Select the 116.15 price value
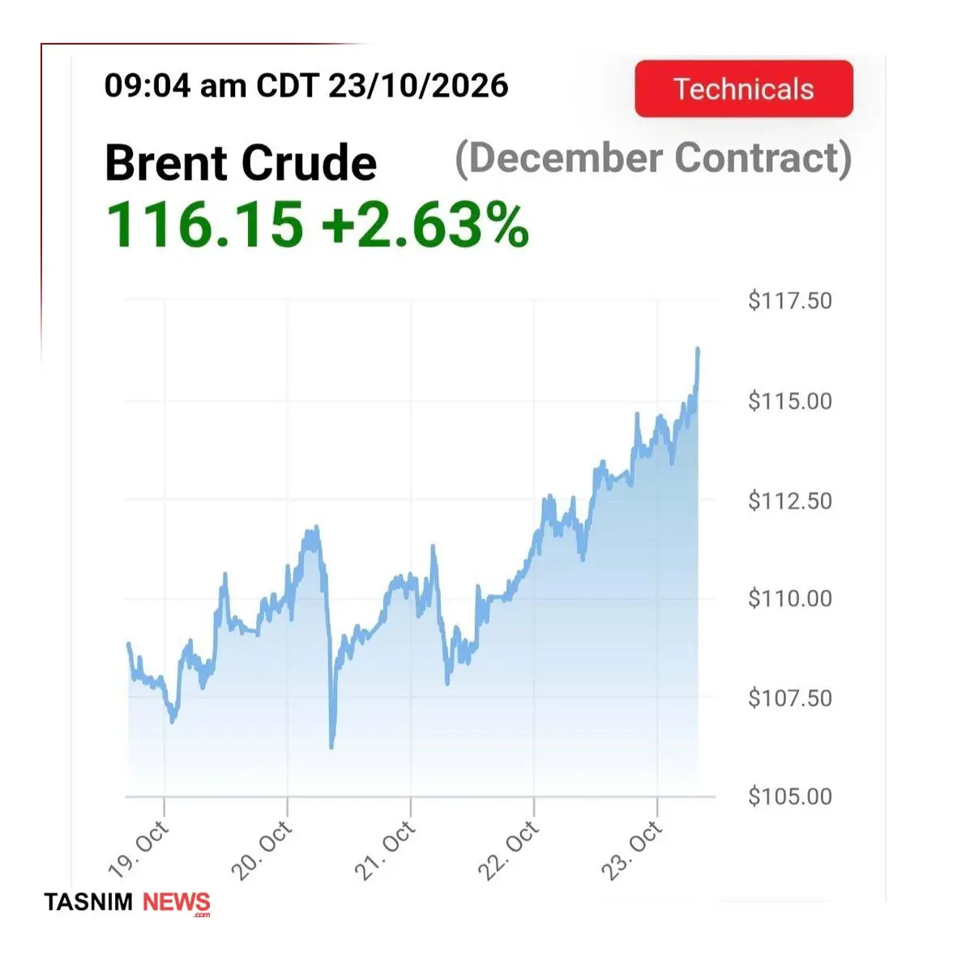957x957 pixels. coord(204,224)
